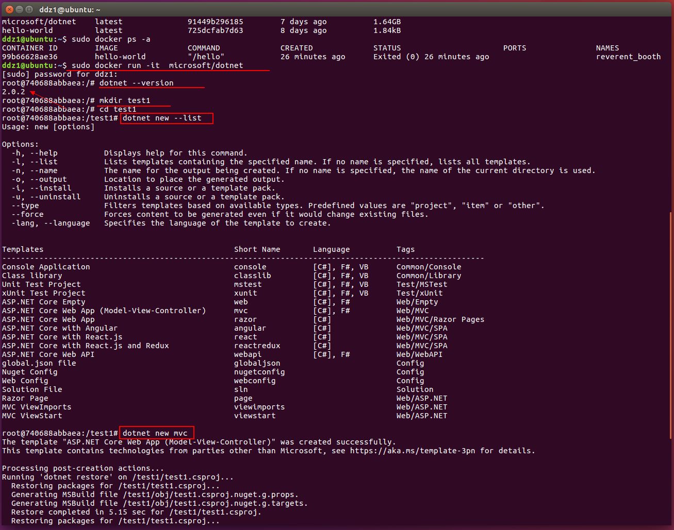Click the '-n, --name' option
The width and height of the screenshot is (674, 530).
pyautogui.click(x=35, y=170)
